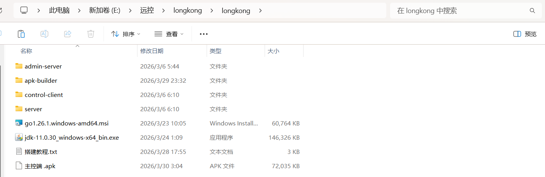Screen dimensions: 545x177
Task: Click the file name server
Action: pos(33,109)
